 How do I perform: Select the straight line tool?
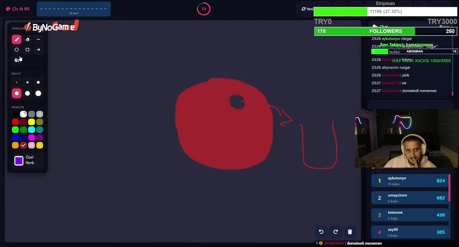pos(38,39)
